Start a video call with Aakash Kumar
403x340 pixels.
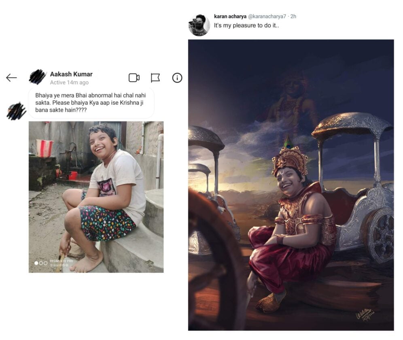(x=134, y=78)
